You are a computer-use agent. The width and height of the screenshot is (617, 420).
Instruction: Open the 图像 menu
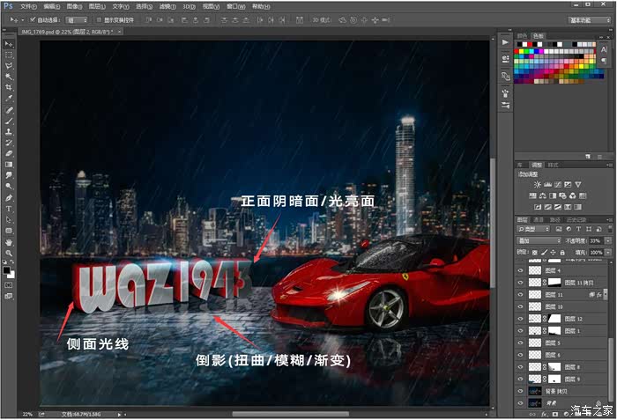point(71,5)
